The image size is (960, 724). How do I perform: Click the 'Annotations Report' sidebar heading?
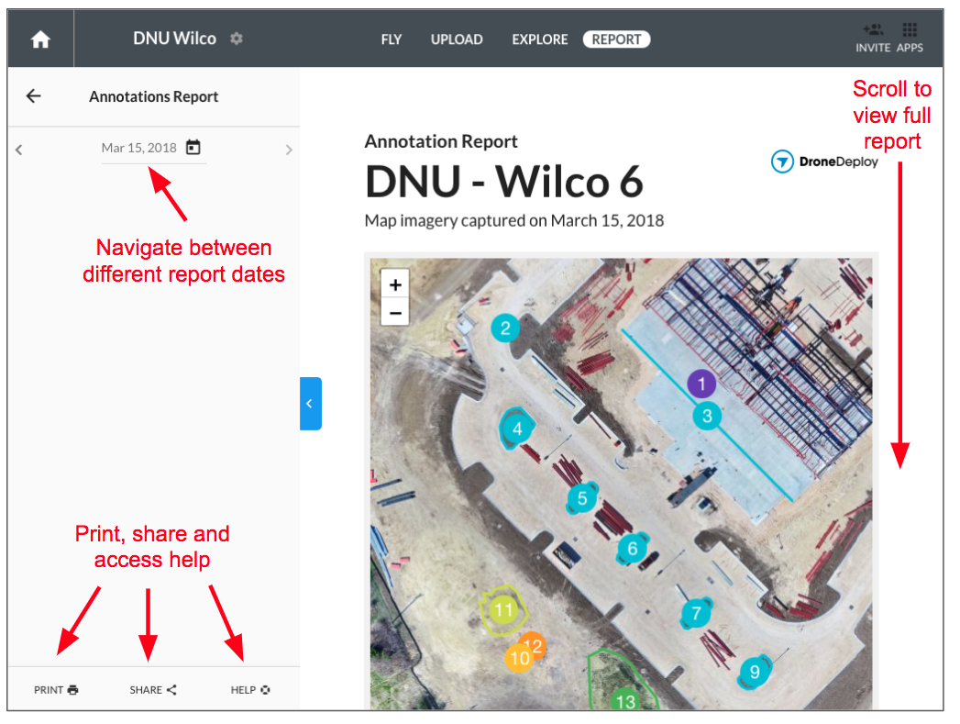tap(154, 96)
